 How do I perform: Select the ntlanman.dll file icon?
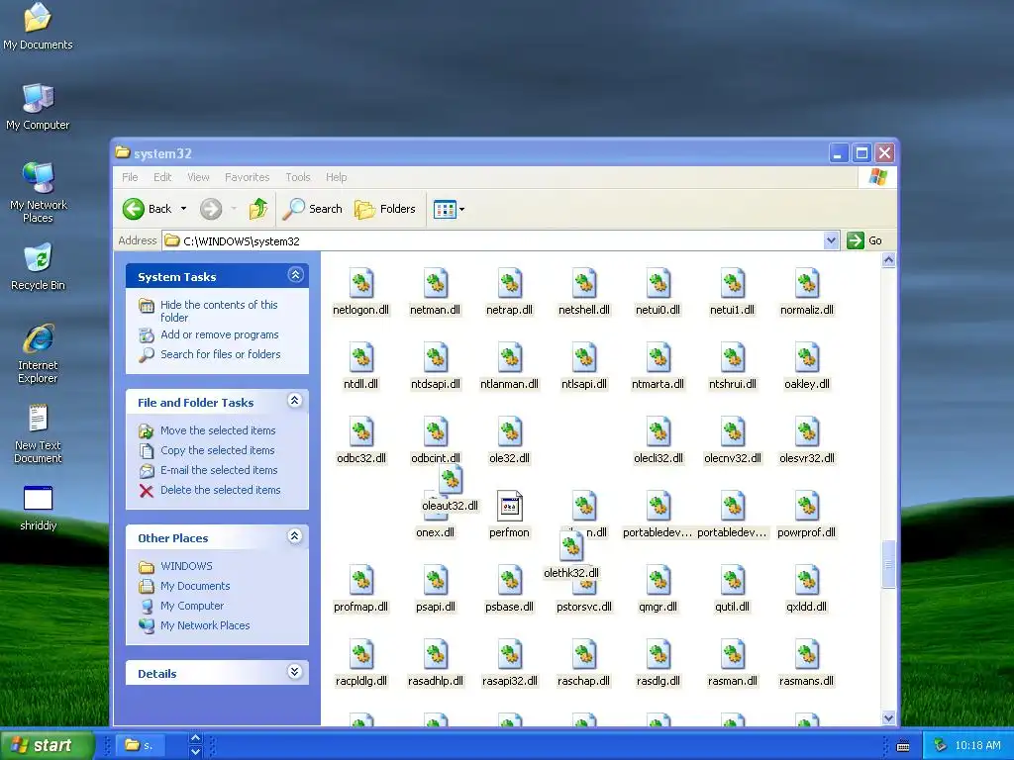click(510, 358)
